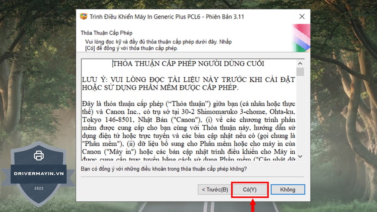Click the paragraph beginning "Đây là thỏa thuận"
Viewport: 377px width, 212px height.
click(188, 128)
